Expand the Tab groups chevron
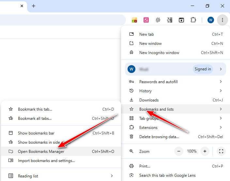This screenshot has height=181, width=230. [221, 118]
